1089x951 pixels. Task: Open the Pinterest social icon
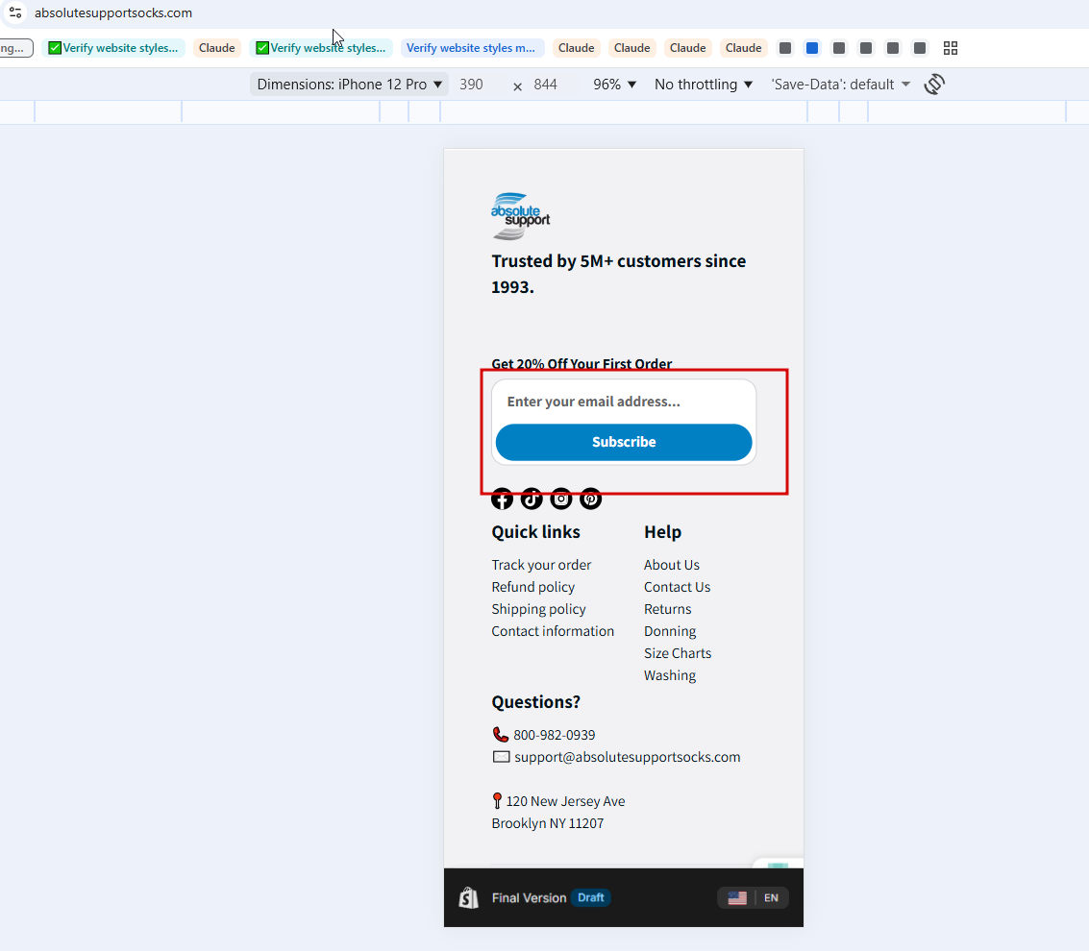click(590, 499)
